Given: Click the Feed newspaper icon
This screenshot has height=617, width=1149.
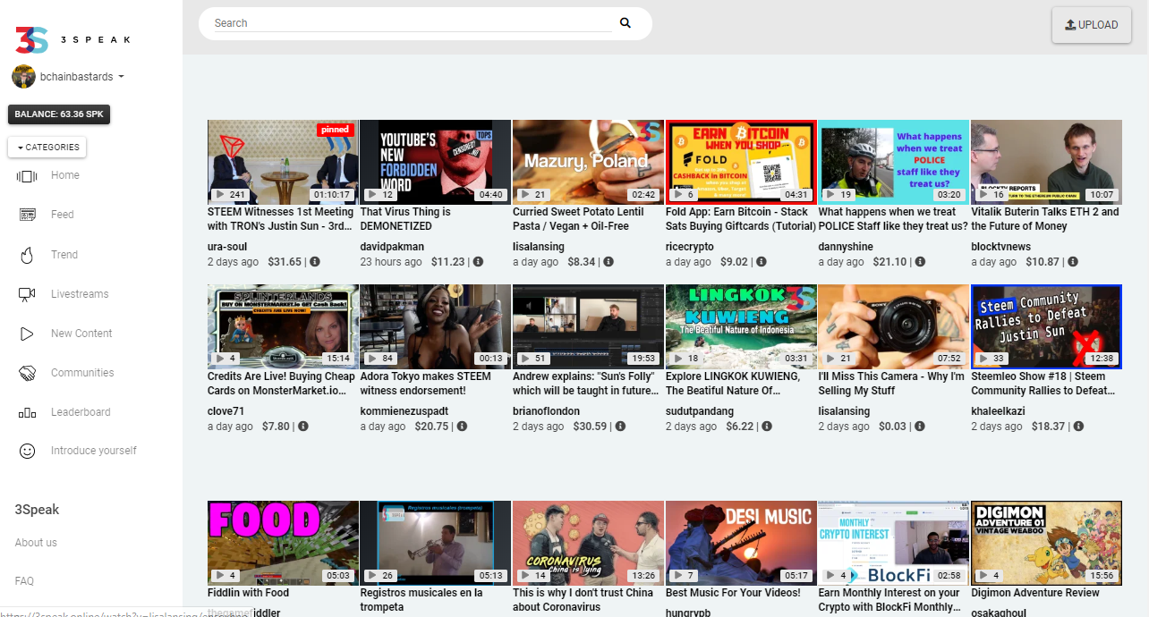Looking at the screenshot, I should pyautogui.click(x=27, y=215).
